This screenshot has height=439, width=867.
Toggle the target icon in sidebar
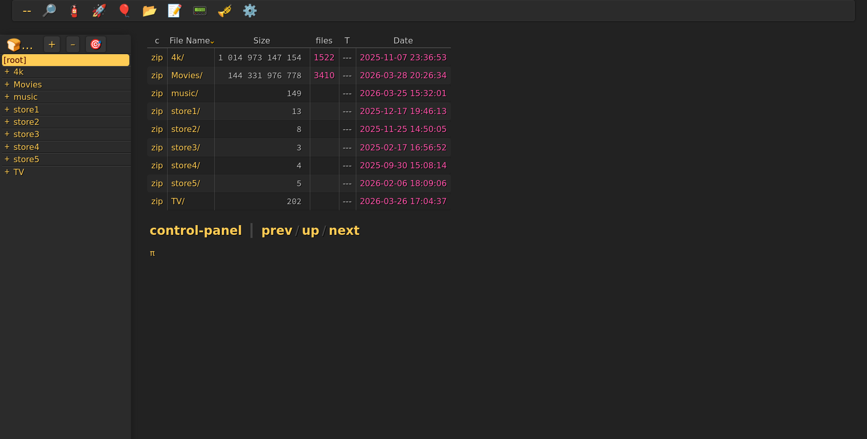pos(96,45)
